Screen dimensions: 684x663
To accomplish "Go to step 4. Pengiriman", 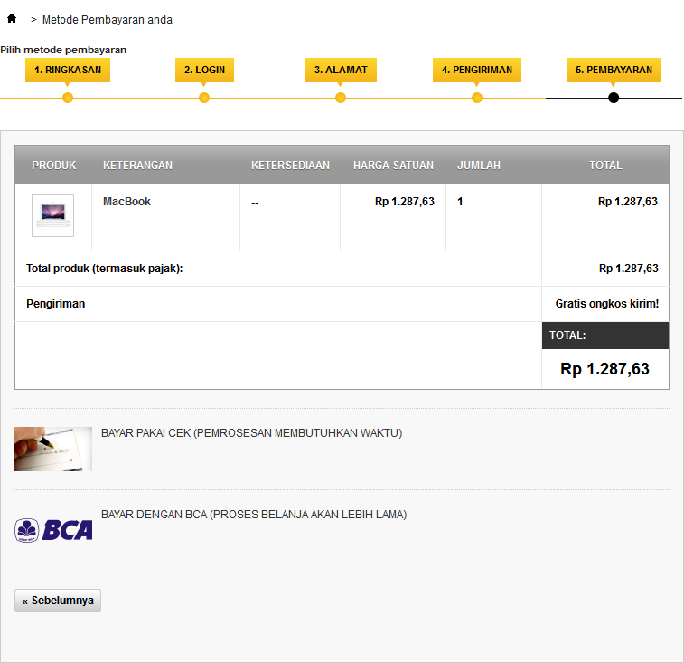I will [477, 70].
